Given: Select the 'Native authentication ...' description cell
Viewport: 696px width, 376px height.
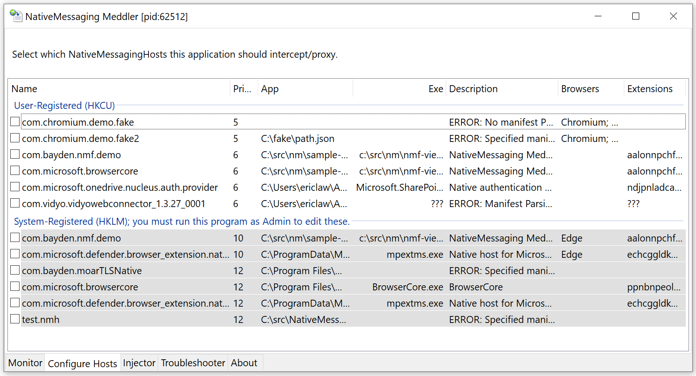Looking at the screenshot, I should 500,187.
